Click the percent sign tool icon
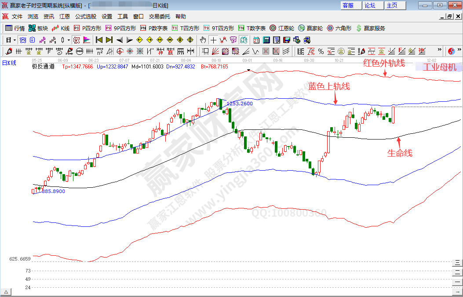463x297 pixels. tap(321, 51)
